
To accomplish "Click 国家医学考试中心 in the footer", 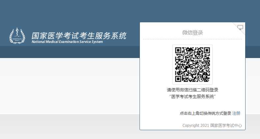I will coord(226,125).
